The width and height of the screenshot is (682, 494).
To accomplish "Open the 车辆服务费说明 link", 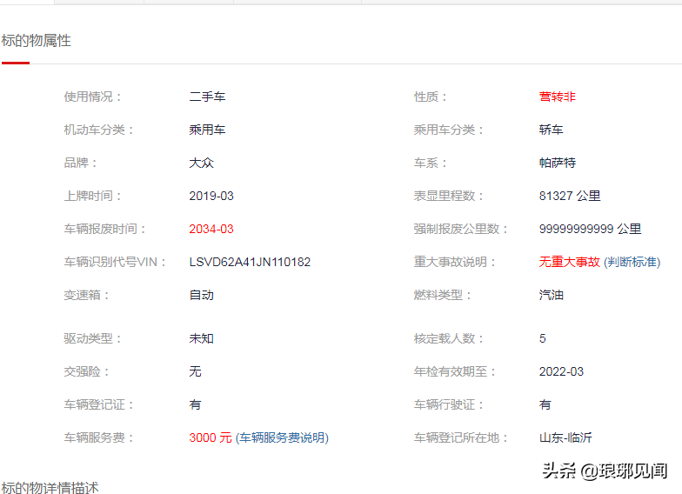I will [282, 437].
